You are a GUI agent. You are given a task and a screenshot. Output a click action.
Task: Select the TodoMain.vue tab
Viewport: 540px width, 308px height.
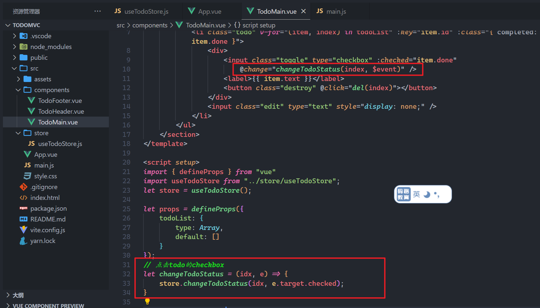277,11
